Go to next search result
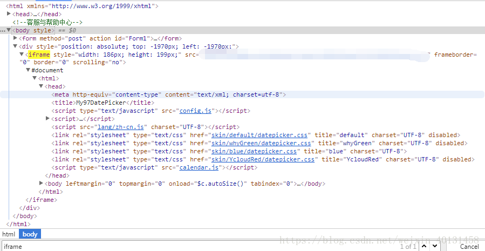This screenshot has width=485, height=251. tap(435, 246)
